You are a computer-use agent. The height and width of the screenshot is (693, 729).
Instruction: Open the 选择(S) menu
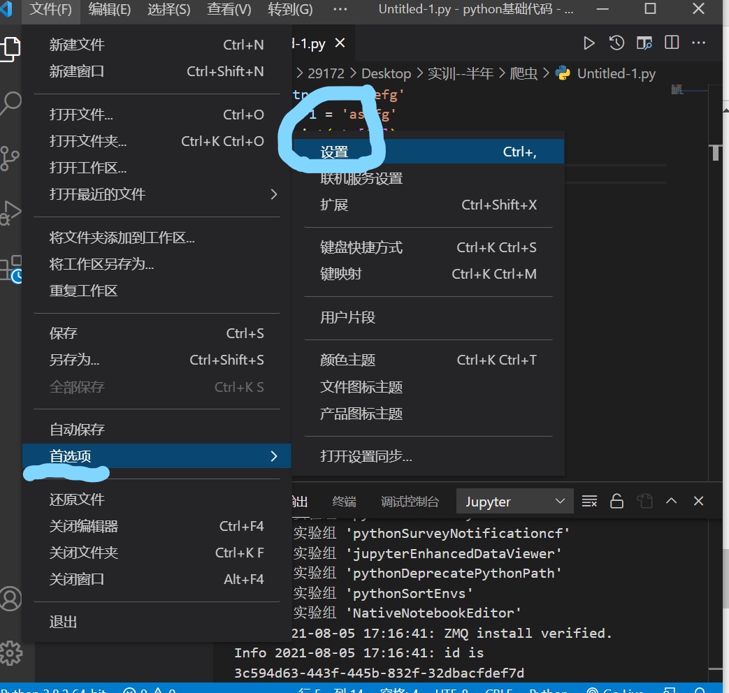[168, 9]
